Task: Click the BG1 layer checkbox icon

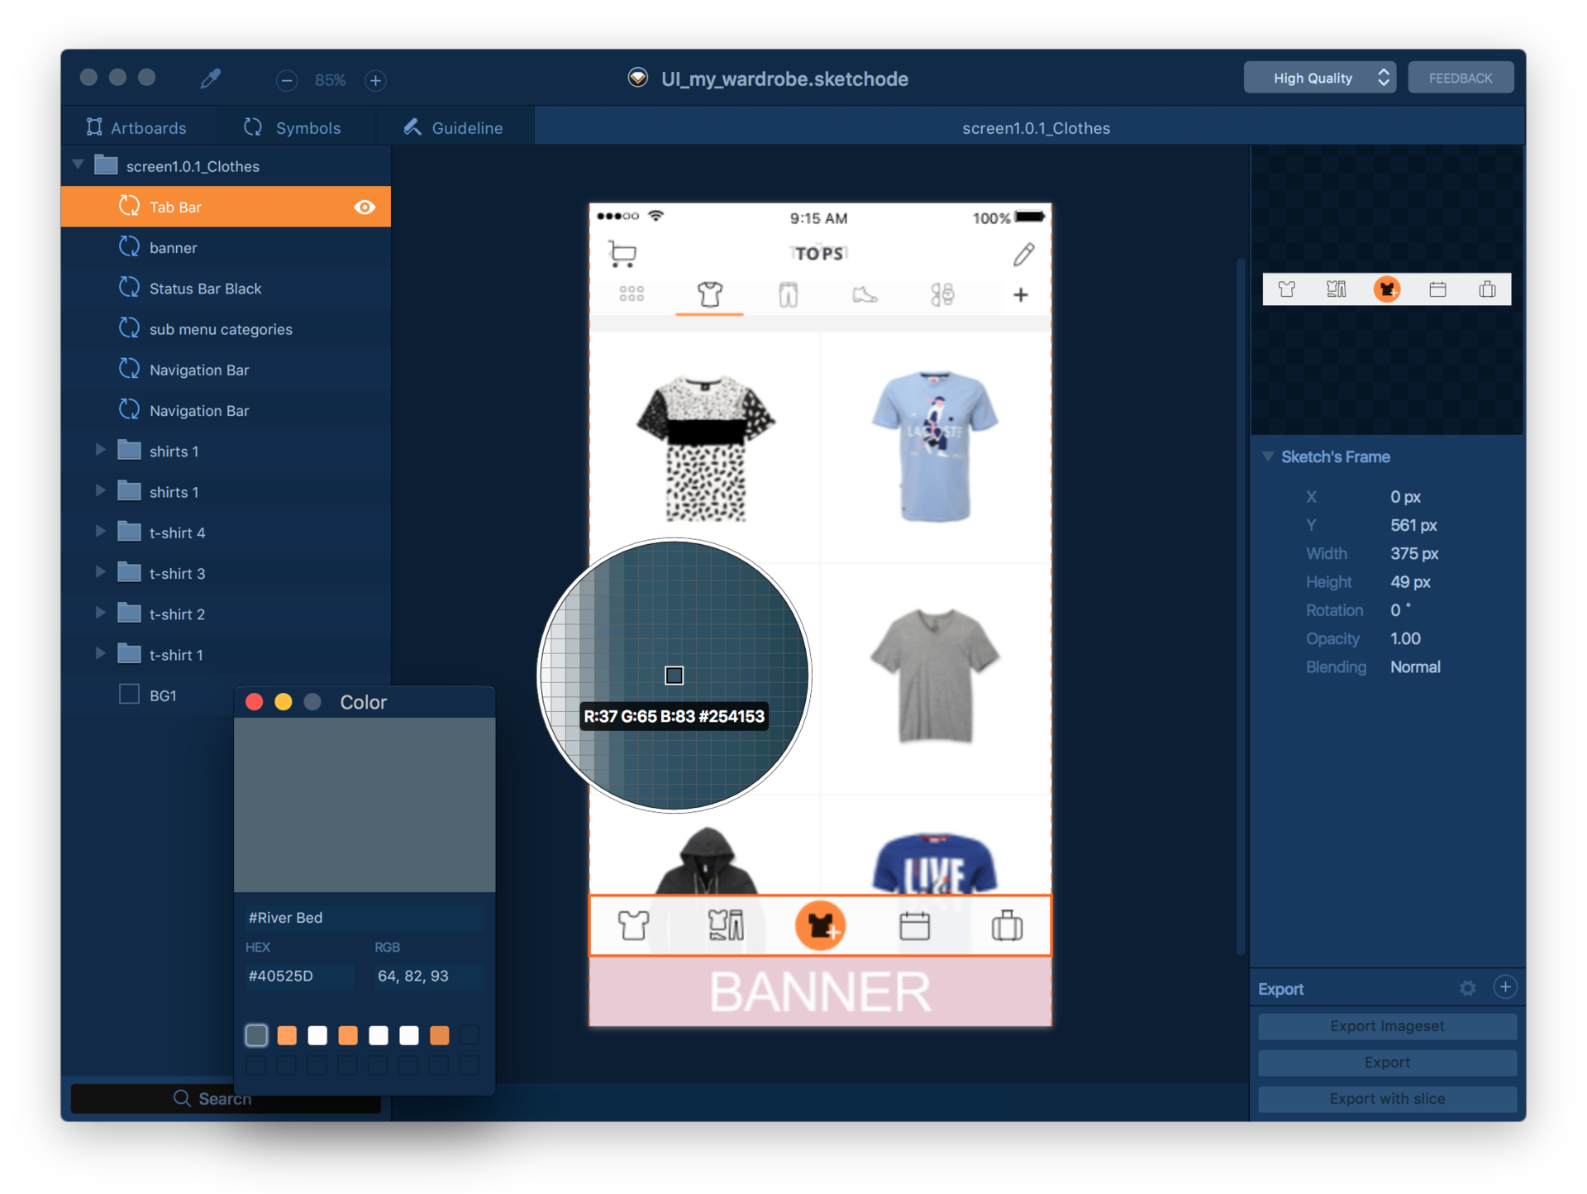Action: (129, 695)
